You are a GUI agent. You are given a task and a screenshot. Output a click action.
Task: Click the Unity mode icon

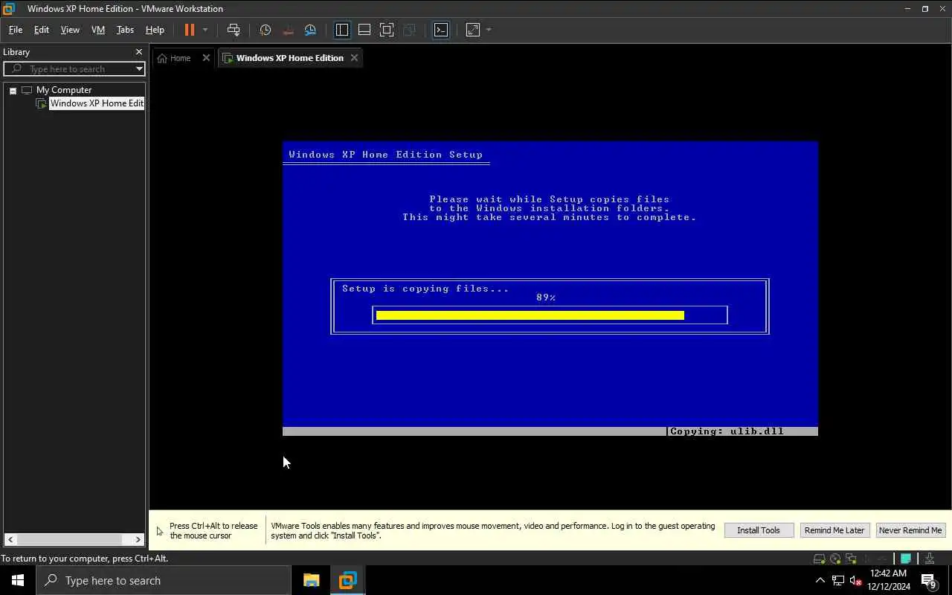pyautogui.click(x=409, y=30)
